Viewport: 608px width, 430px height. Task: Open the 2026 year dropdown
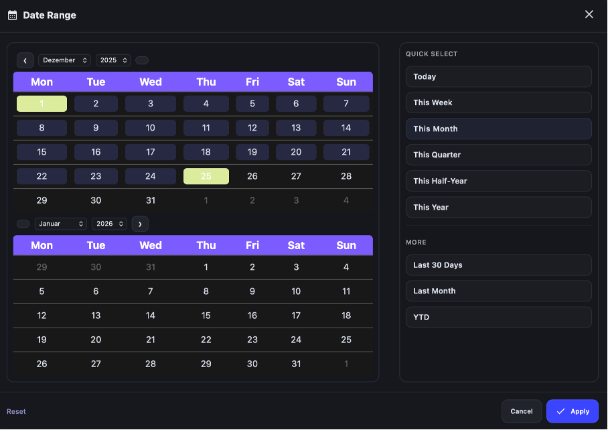(109, 224)
